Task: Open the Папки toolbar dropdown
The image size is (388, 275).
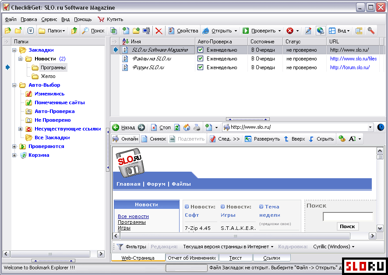Action: tap(52, 31)
